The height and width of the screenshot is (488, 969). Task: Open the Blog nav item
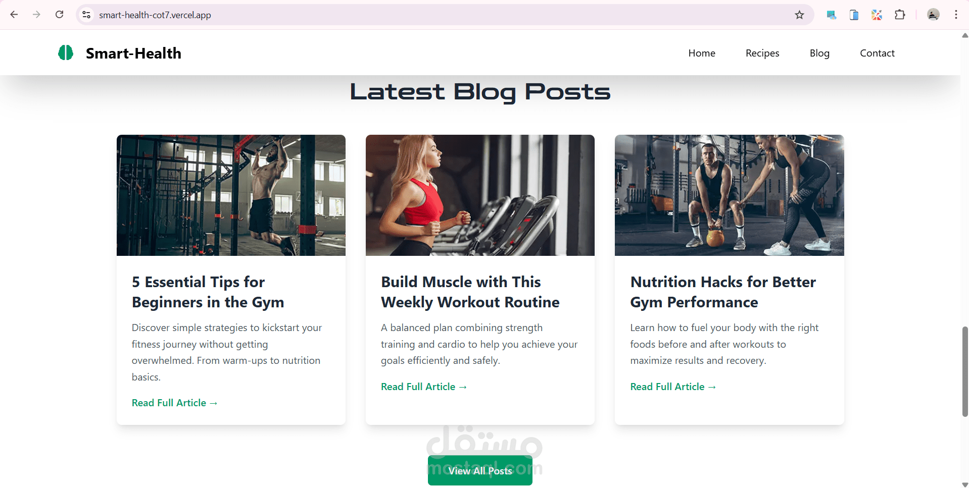[x=819, y=53]
